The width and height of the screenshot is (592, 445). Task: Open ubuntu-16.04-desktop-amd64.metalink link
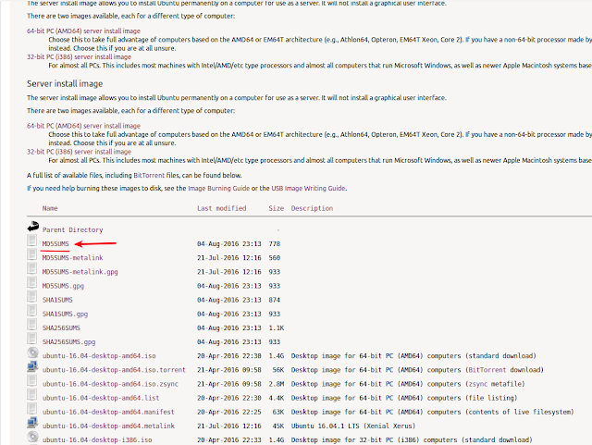coord(108,426)
